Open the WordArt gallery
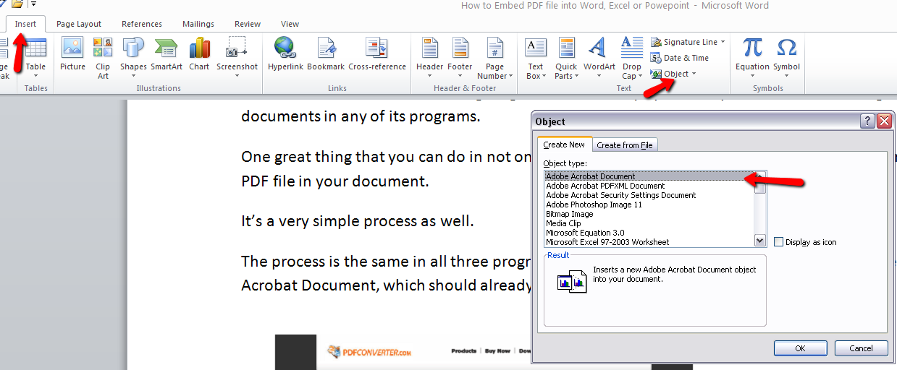Viewport: 897px width, 370px height. [x=599, y=56]
